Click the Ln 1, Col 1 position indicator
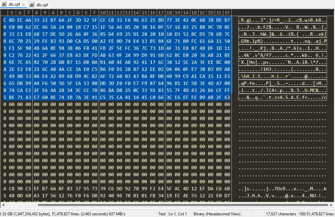 tap(178, 214)
